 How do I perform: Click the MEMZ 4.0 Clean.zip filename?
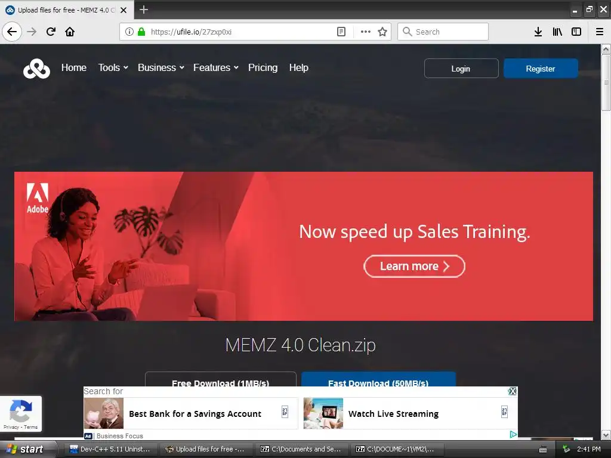point(301,345)
